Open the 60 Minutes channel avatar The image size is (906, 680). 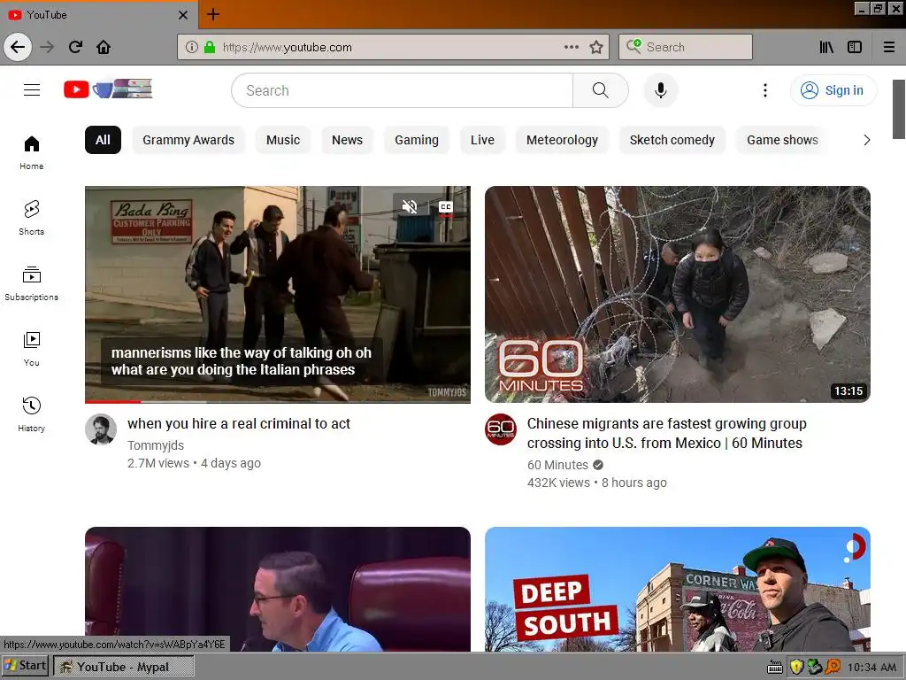pos(501,429)
